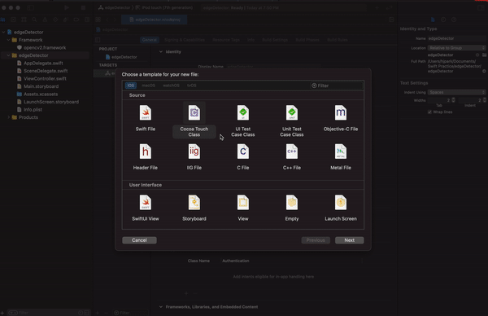The width and height of the screenshot is (488, 316).
Task: Select the Metal File template
Action: coord(341,157)
